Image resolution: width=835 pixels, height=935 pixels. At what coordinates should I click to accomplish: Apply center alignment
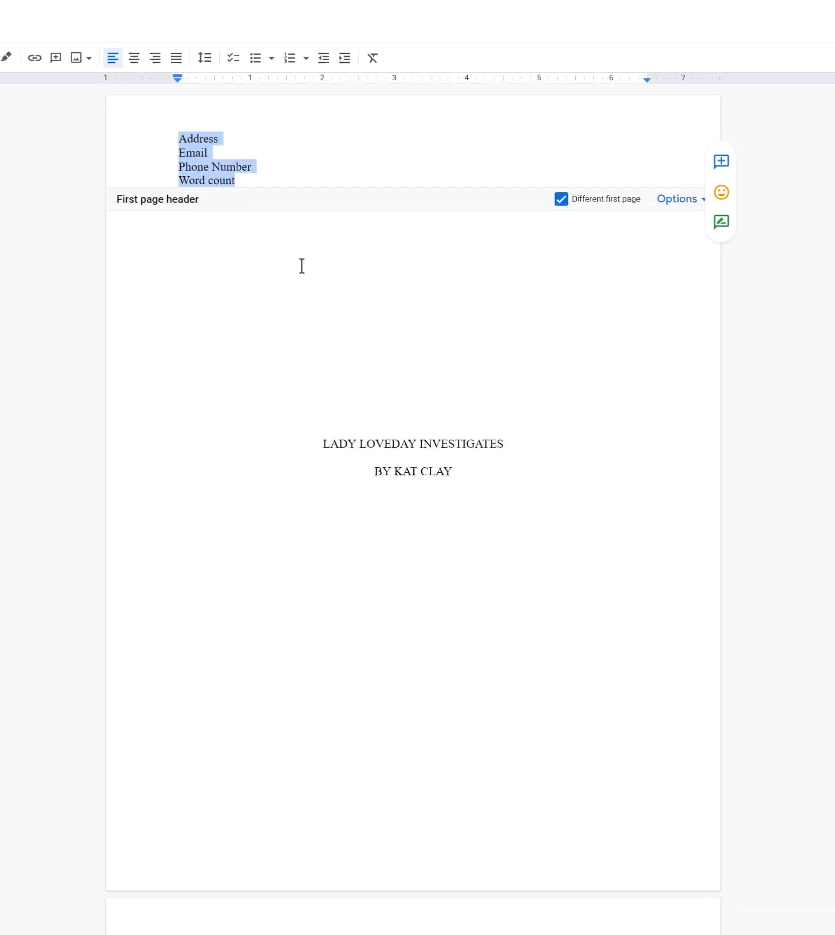click(x=134, y=58)
